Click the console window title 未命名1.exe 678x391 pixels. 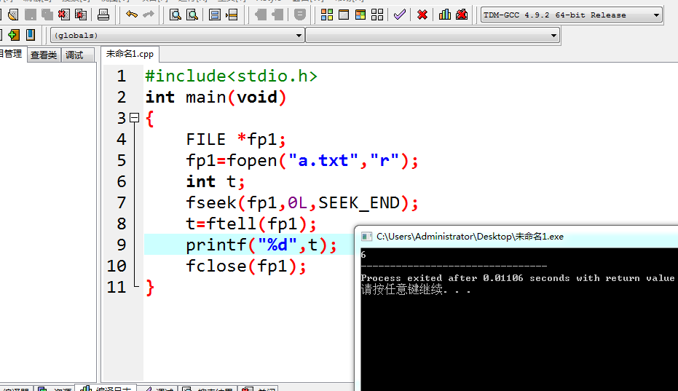point(470,237)
